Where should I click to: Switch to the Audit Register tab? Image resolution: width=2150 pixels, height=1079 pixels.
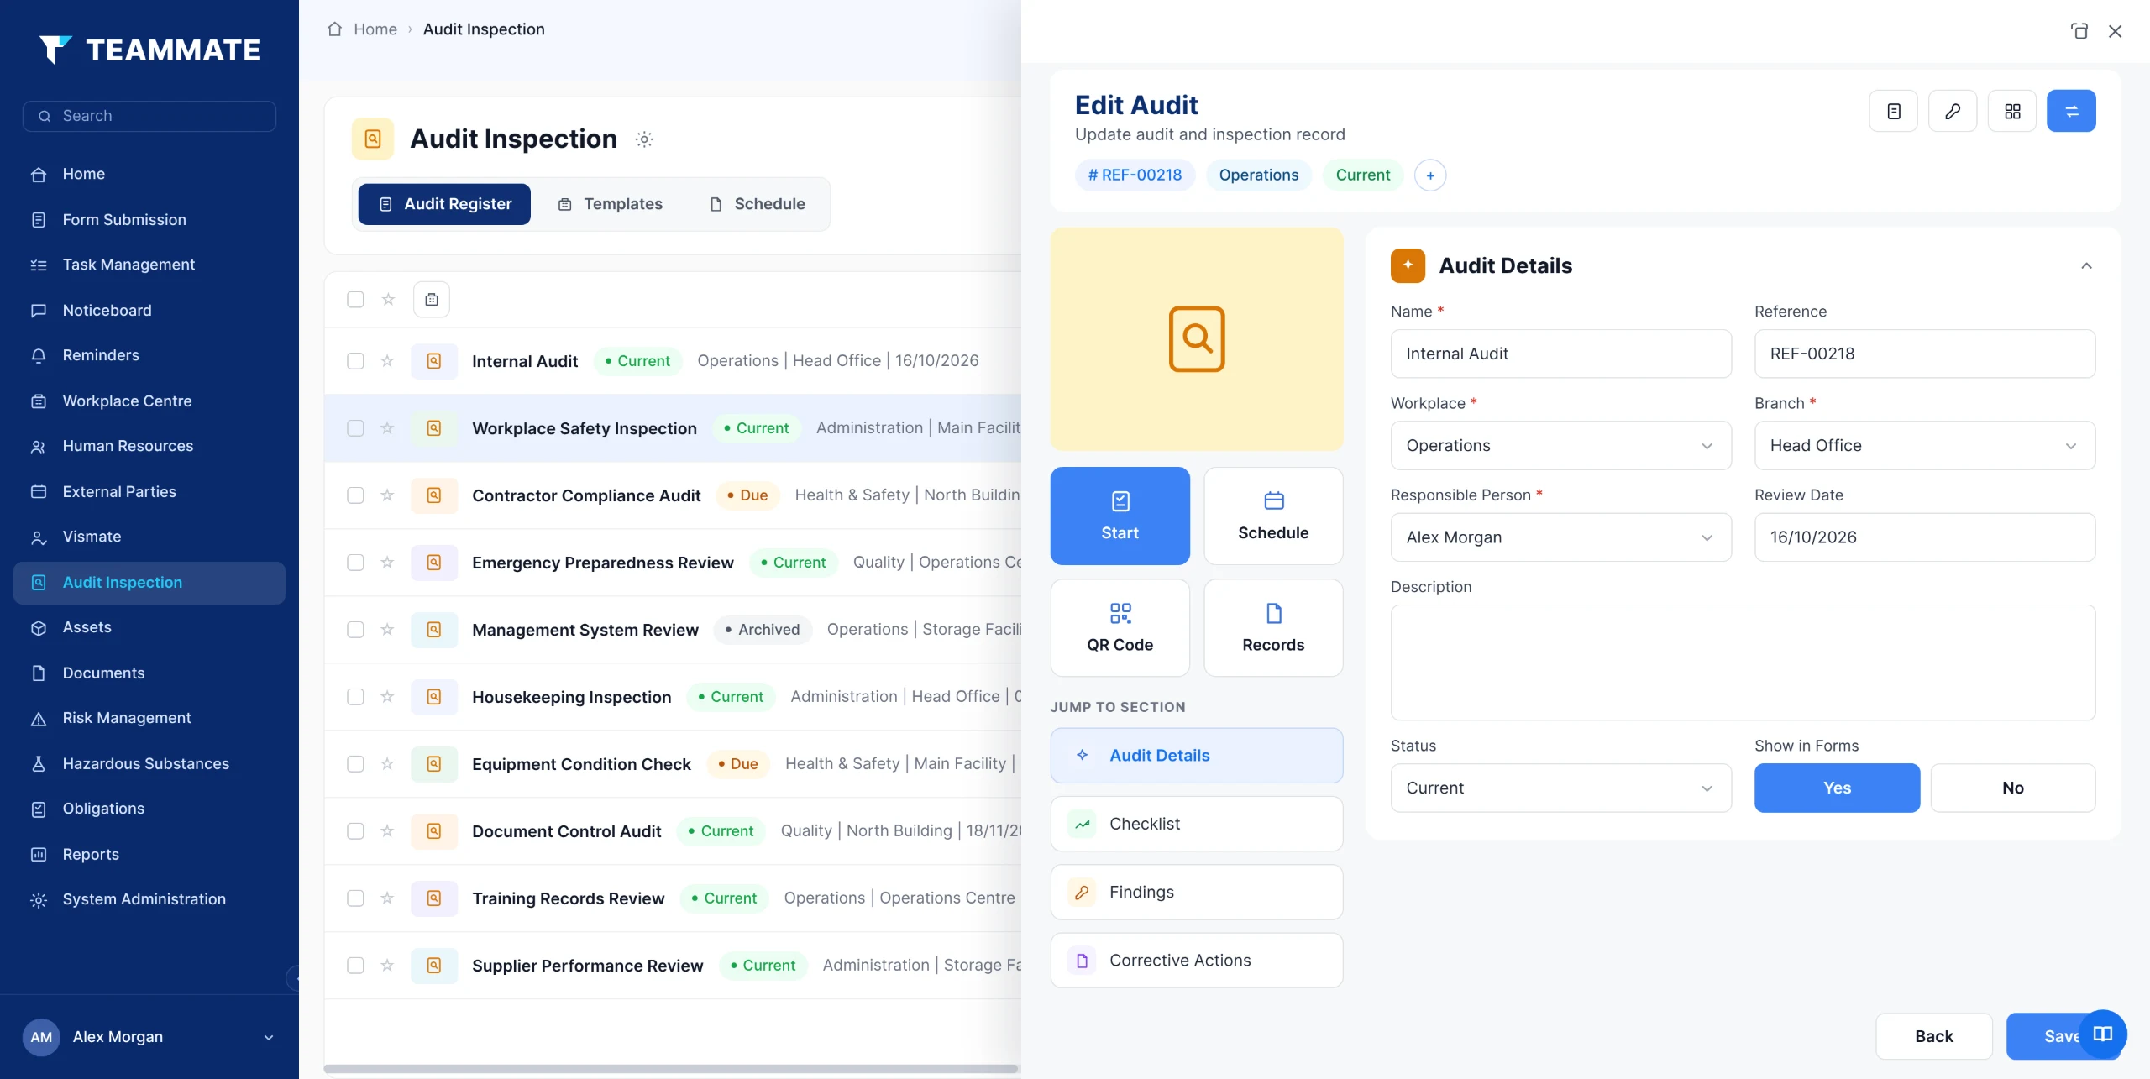coord(444,204)
